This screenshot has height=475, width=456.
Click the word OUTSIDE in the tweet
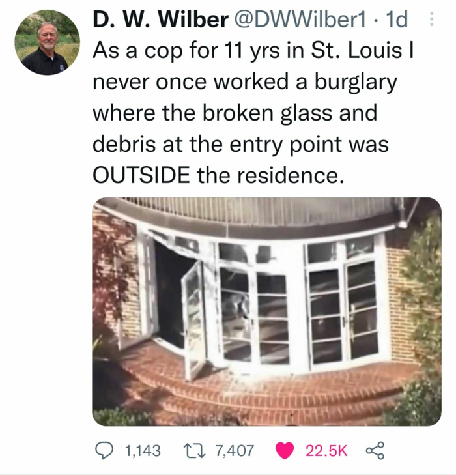[x=141, y=175]
